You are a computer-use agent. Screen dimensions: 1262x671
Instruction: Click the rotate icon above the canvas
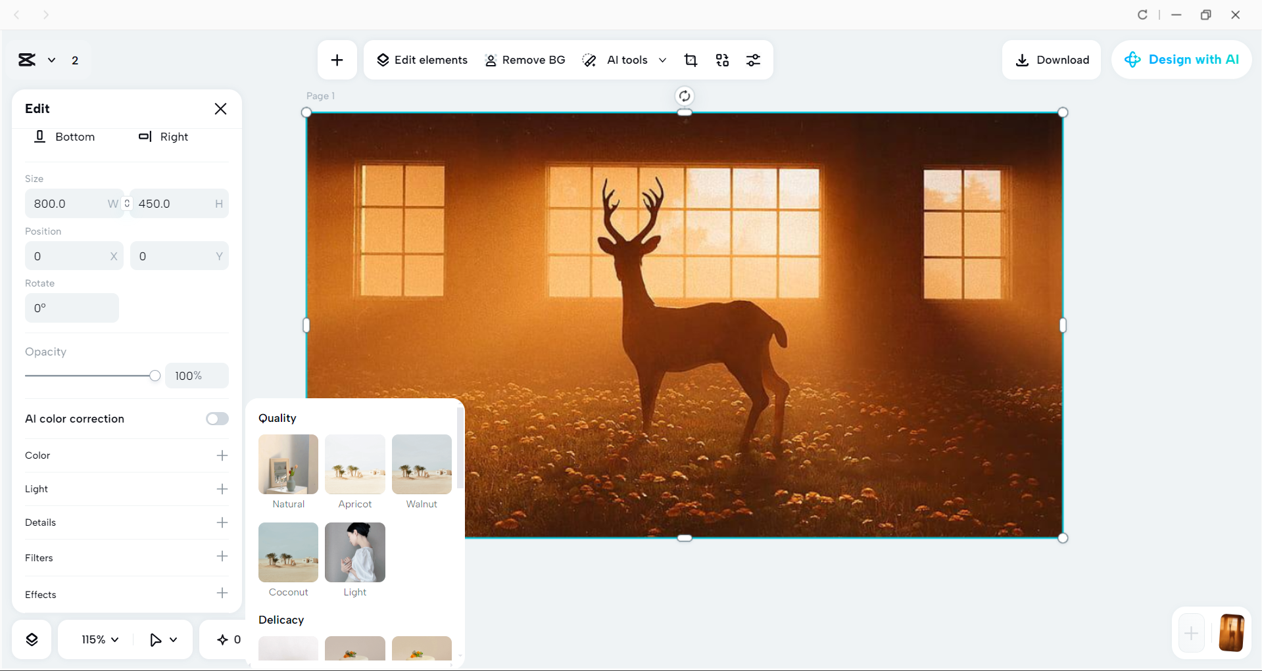(x=684, y=95)
